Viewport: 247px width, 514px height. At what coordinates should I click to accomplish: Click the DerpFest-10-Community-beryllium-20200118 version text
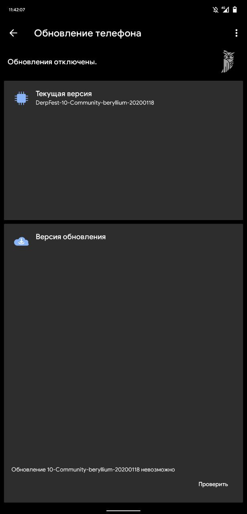coord(95,103)
